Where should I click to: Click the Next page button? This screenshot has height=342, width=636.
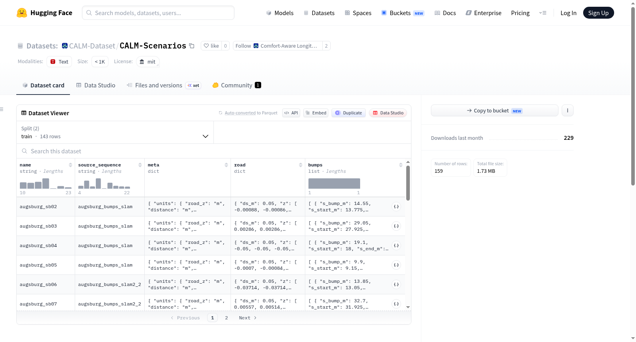pyautogui.click(x=248, y=318)
